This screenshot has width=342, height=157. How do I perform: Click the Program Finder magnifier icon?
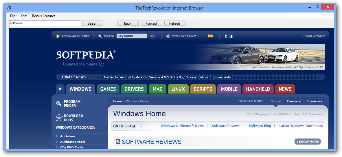click(x=59, y=103)
